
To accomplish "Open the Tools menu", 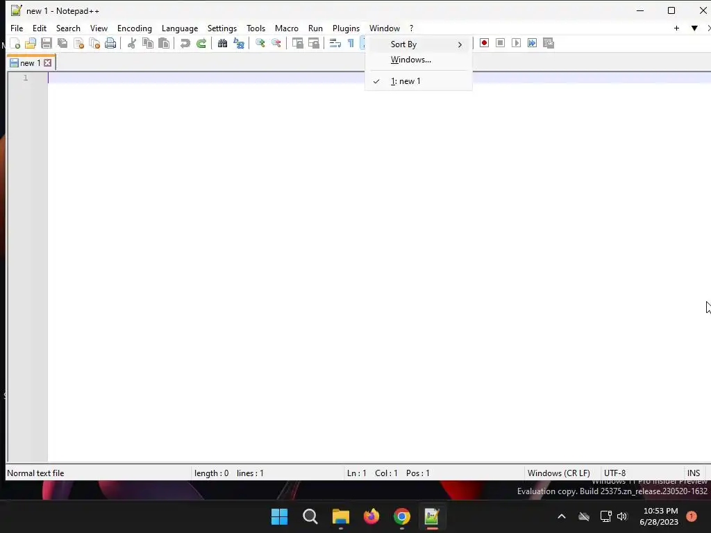I will 256,28.
